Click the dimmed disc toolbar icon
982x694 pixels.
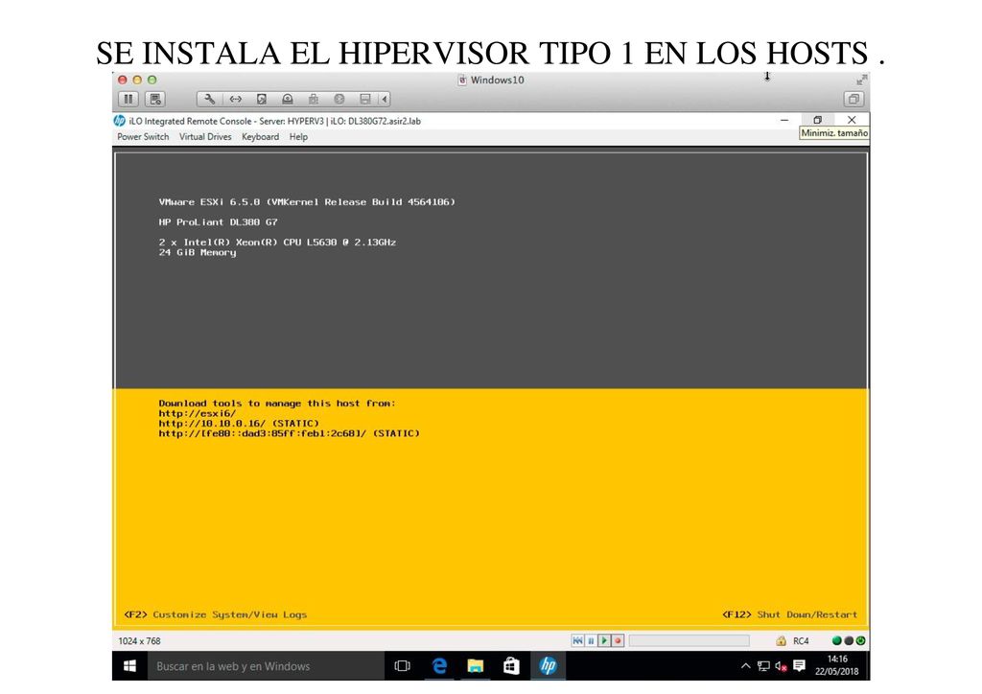[339, 99]
